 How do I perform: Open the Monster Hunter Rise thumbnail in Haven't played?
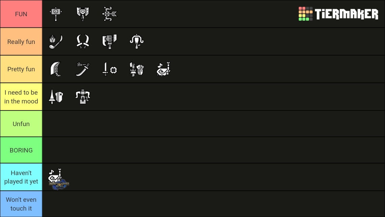click(x=57, y=177)
